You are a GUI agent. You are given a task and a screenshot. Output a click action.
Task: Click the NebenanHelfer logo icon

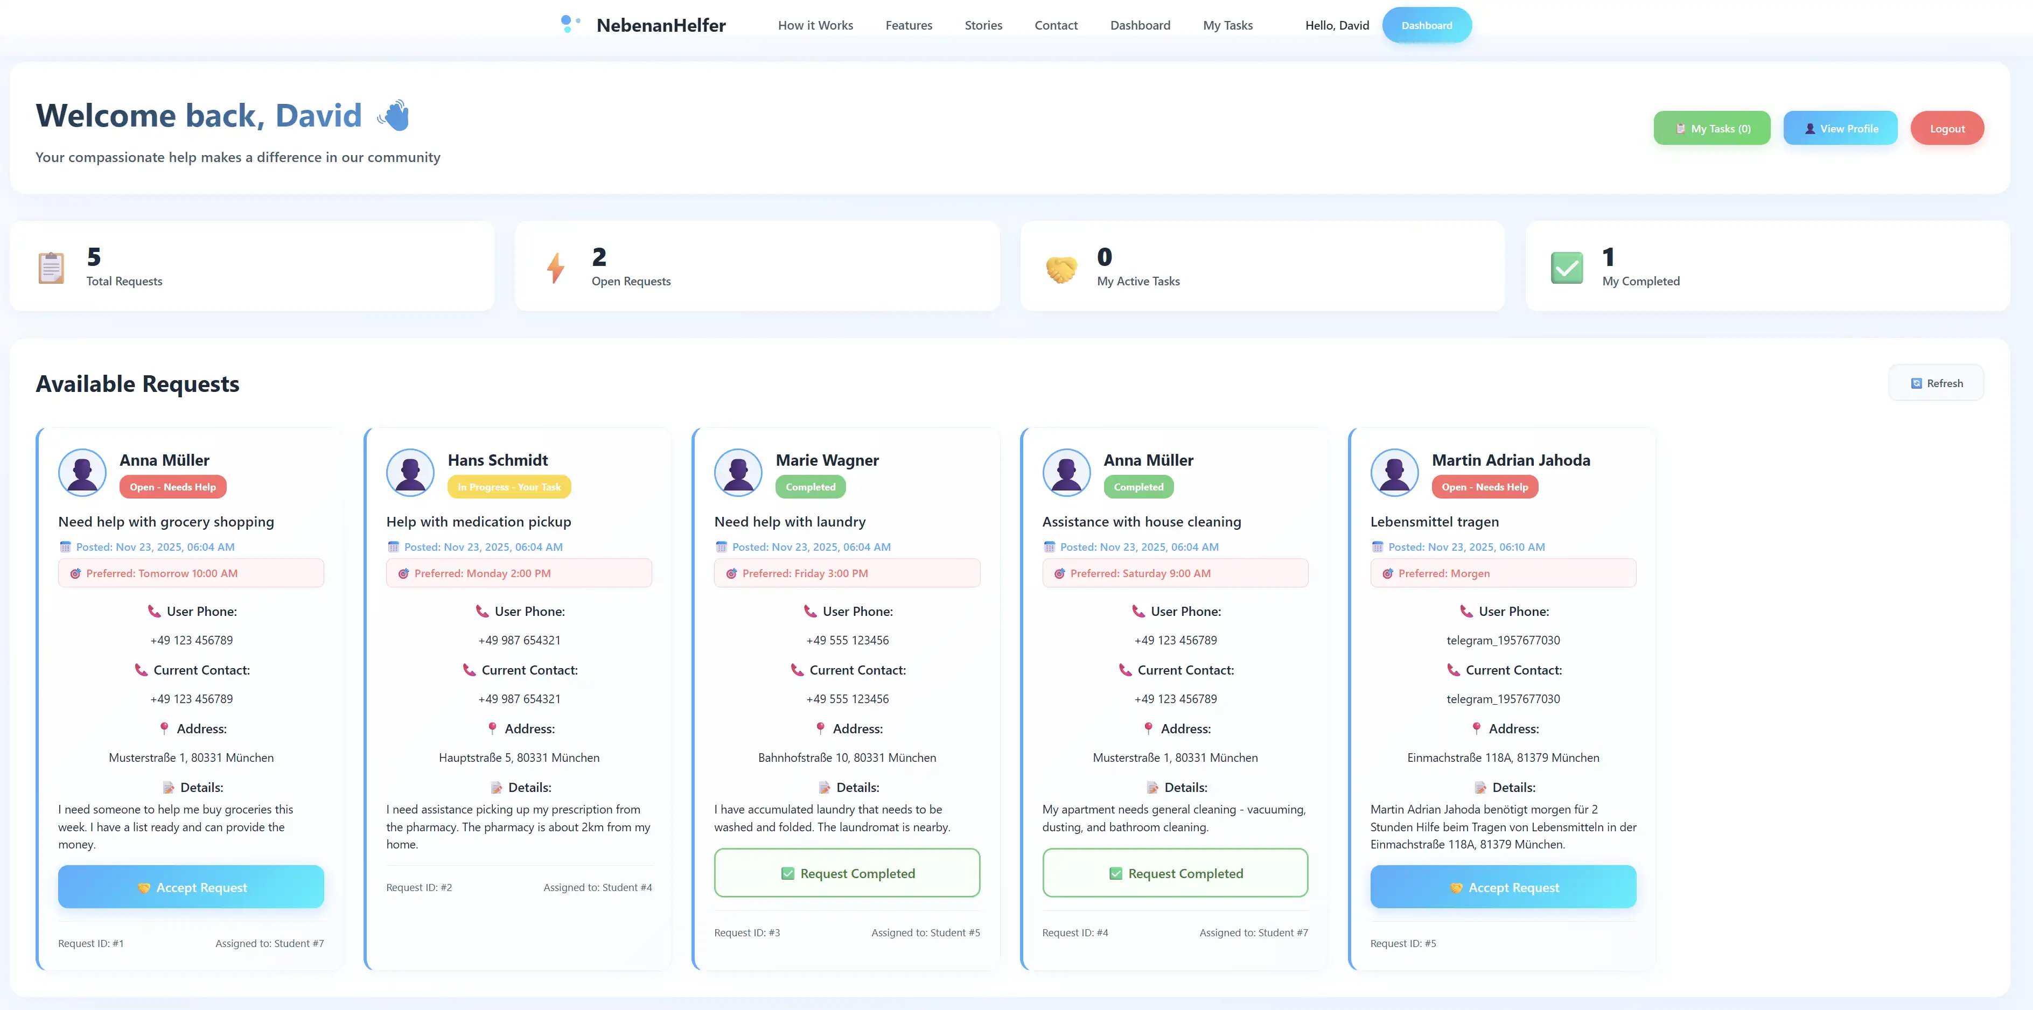[x=570, y=24]
